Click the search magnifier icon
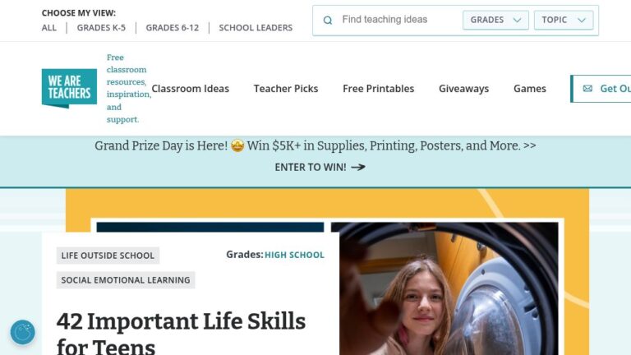631x355 pixels. tap(328, 21)
